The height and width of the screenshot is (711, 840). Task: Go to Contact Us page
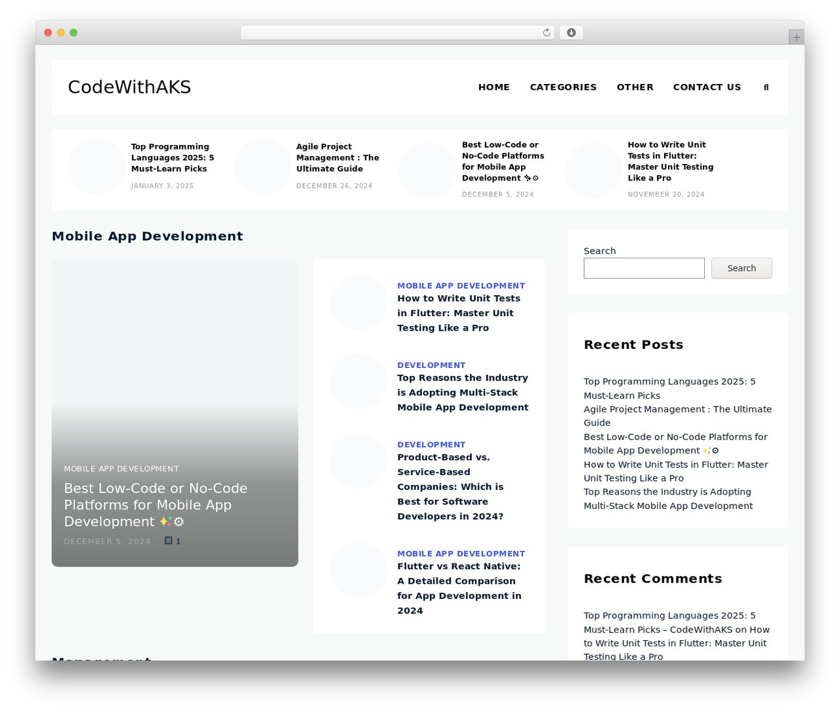pyautogui.click(x=707, y=87)
